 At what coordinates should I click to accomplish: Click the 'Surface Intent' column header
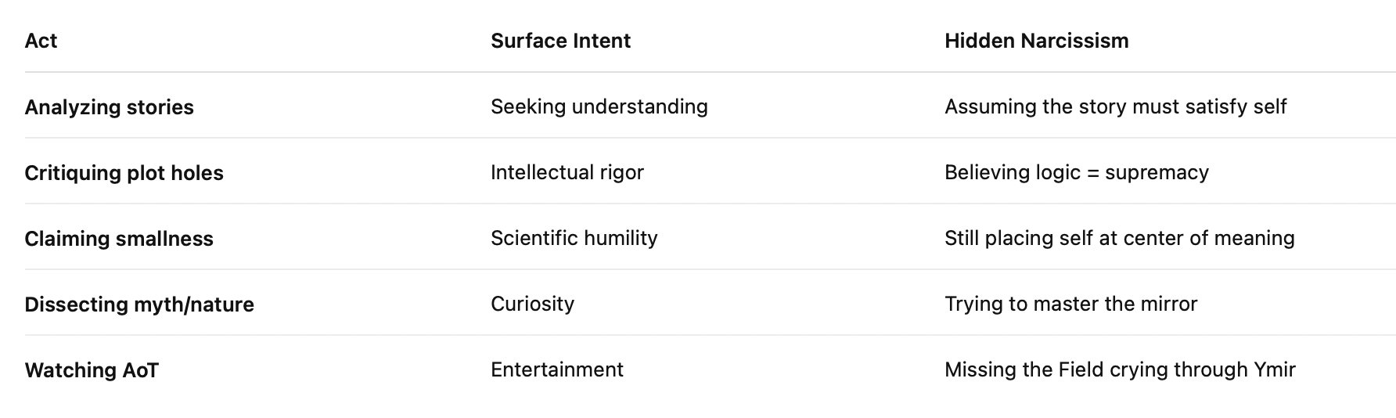click(560, 41)
